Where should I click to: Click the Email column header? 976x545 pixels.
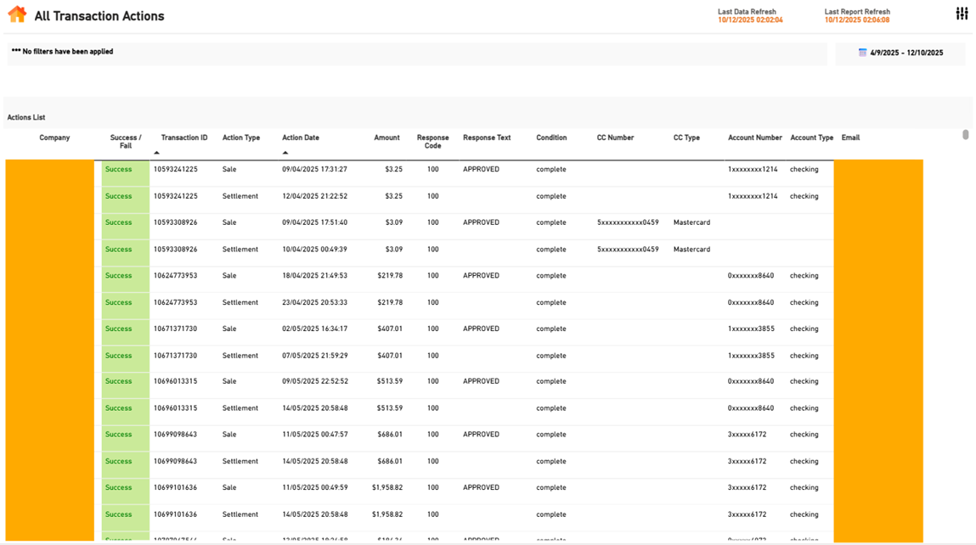click(850, 138)
